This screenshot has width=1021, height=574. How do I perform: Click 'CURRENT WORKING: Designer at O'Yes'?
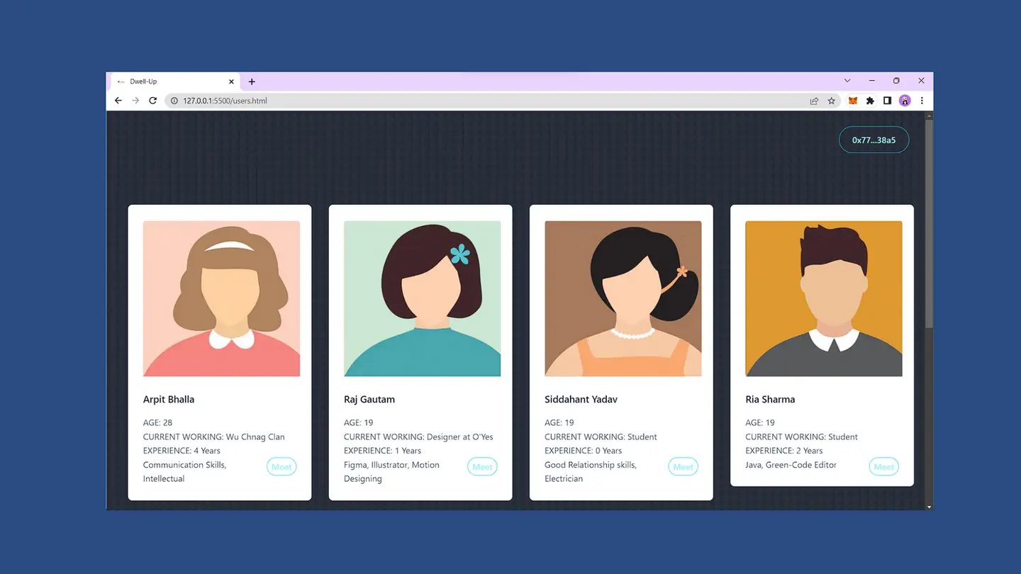point(418,437)
